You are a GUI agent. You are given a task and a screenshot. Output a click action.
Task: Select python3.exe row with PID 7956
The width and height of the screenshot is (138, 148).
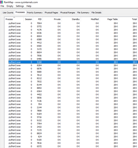[73, 55]
